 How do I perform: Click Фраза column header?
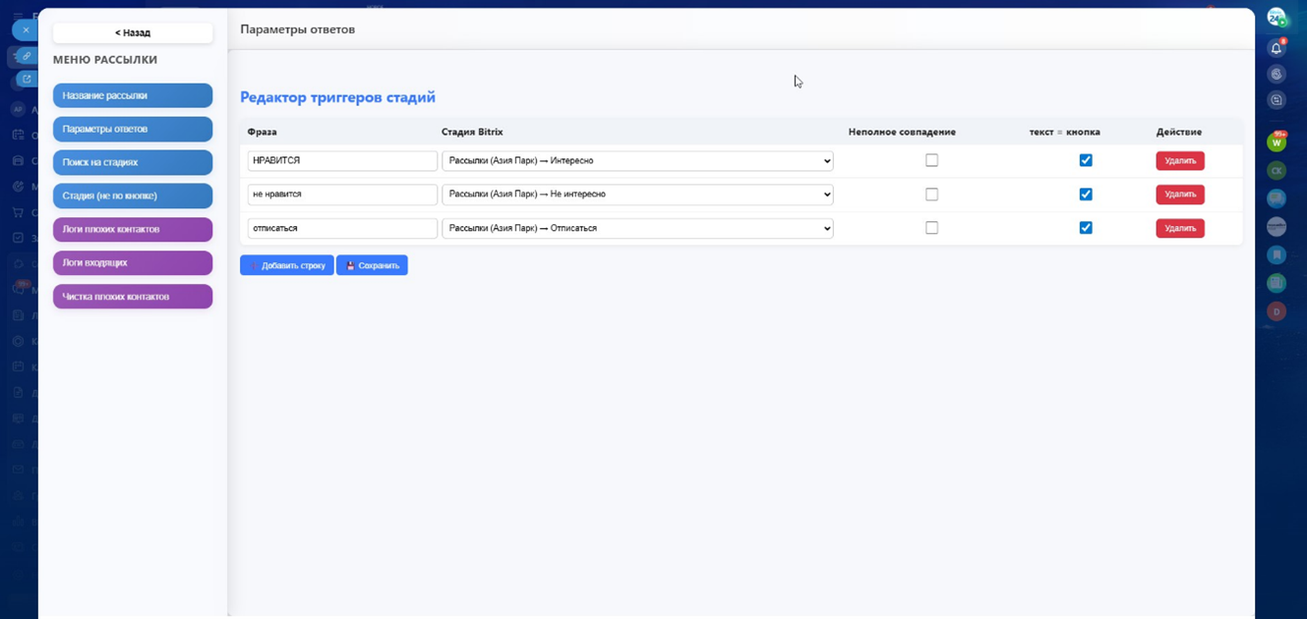tap(262, 132)
